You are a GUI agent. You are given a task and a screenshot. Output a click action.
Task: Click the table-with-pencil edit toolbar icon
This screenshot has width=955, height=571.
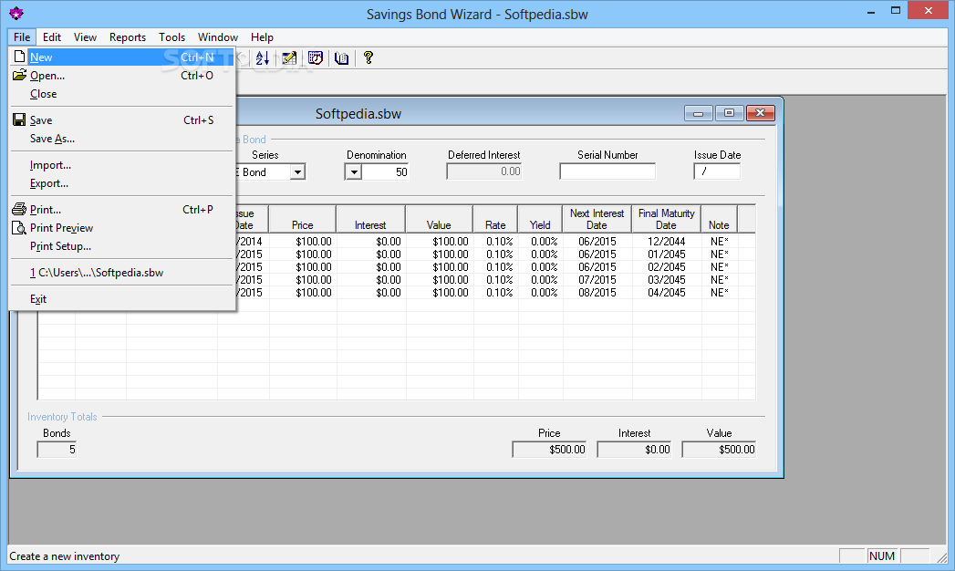point(289,57)
